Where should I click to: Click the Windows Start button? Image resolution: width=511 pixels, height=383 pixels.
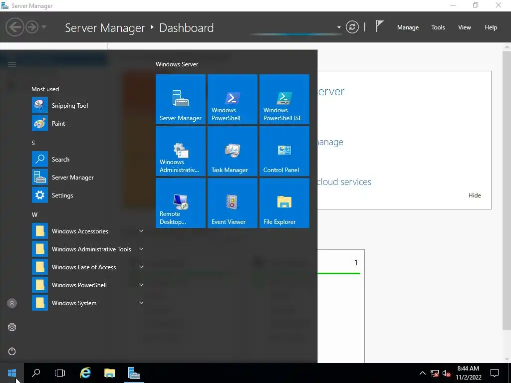coord(12,373)
